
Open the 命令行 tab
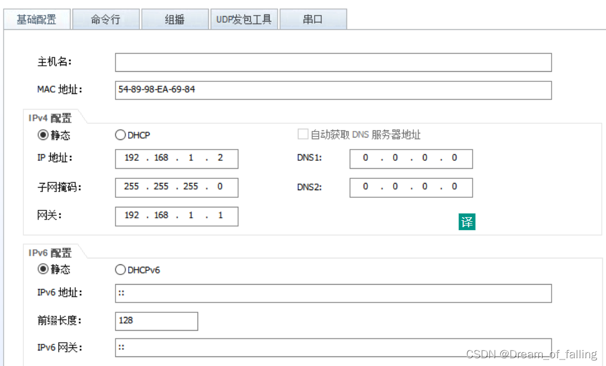tap(106, 19)
